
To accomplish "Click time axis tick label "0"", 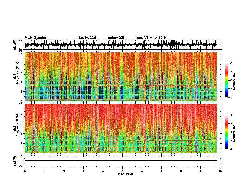I will coord(25,171).
